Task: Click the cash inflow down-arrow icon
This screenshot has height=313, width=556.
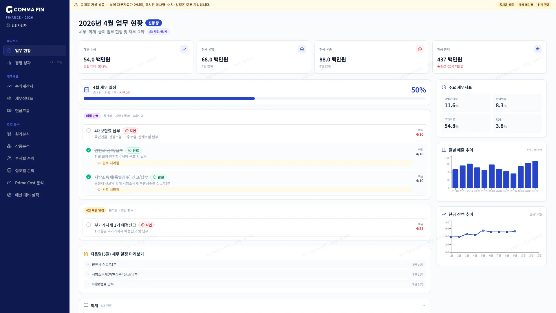Action: click(302, 49)
